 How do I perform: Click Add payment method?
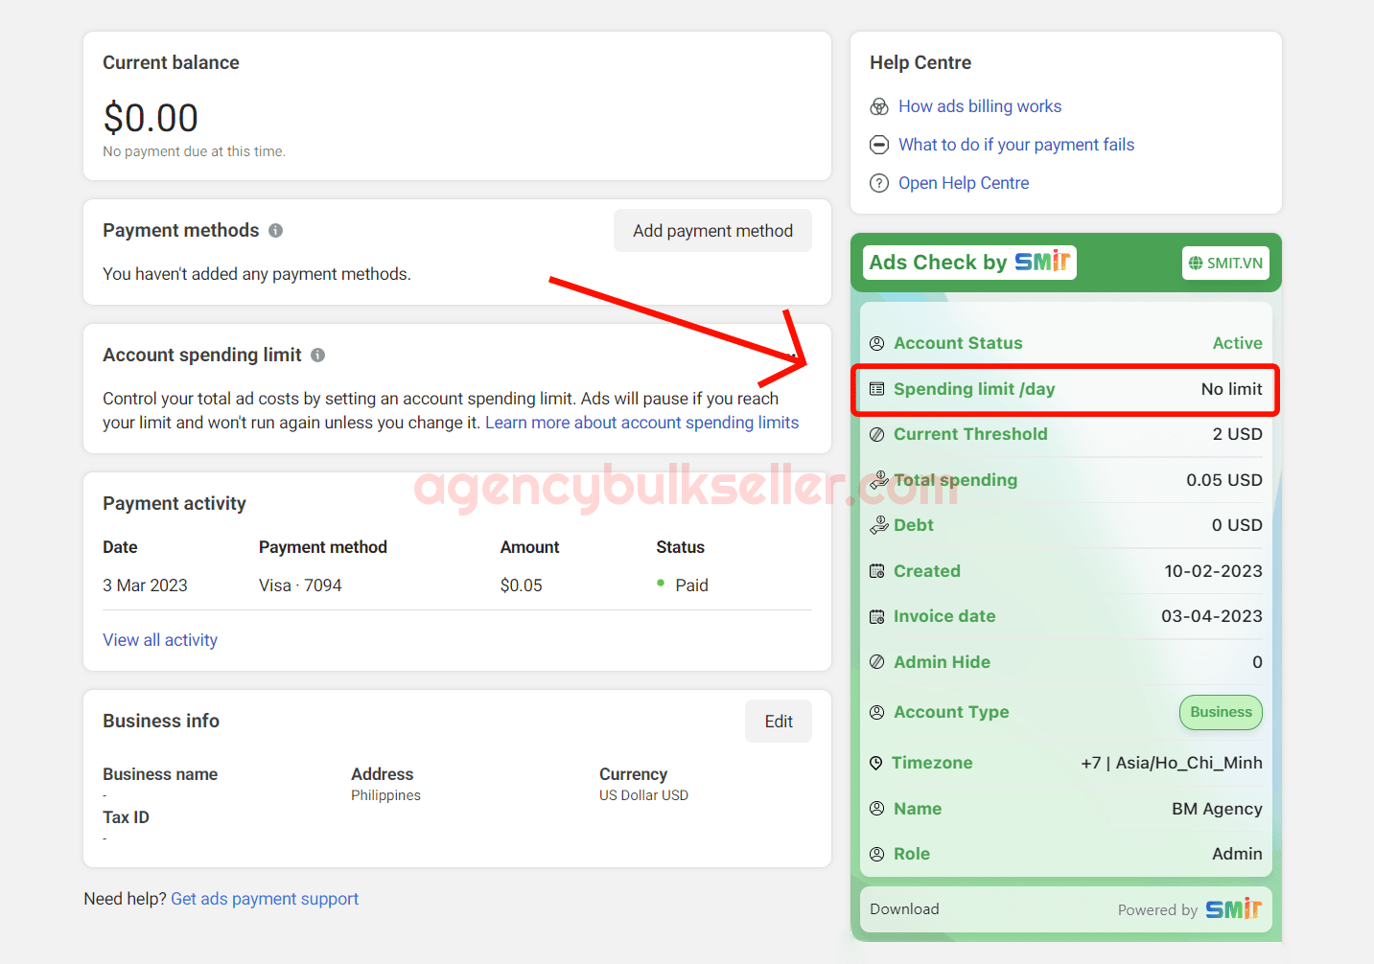coord(712,230)
